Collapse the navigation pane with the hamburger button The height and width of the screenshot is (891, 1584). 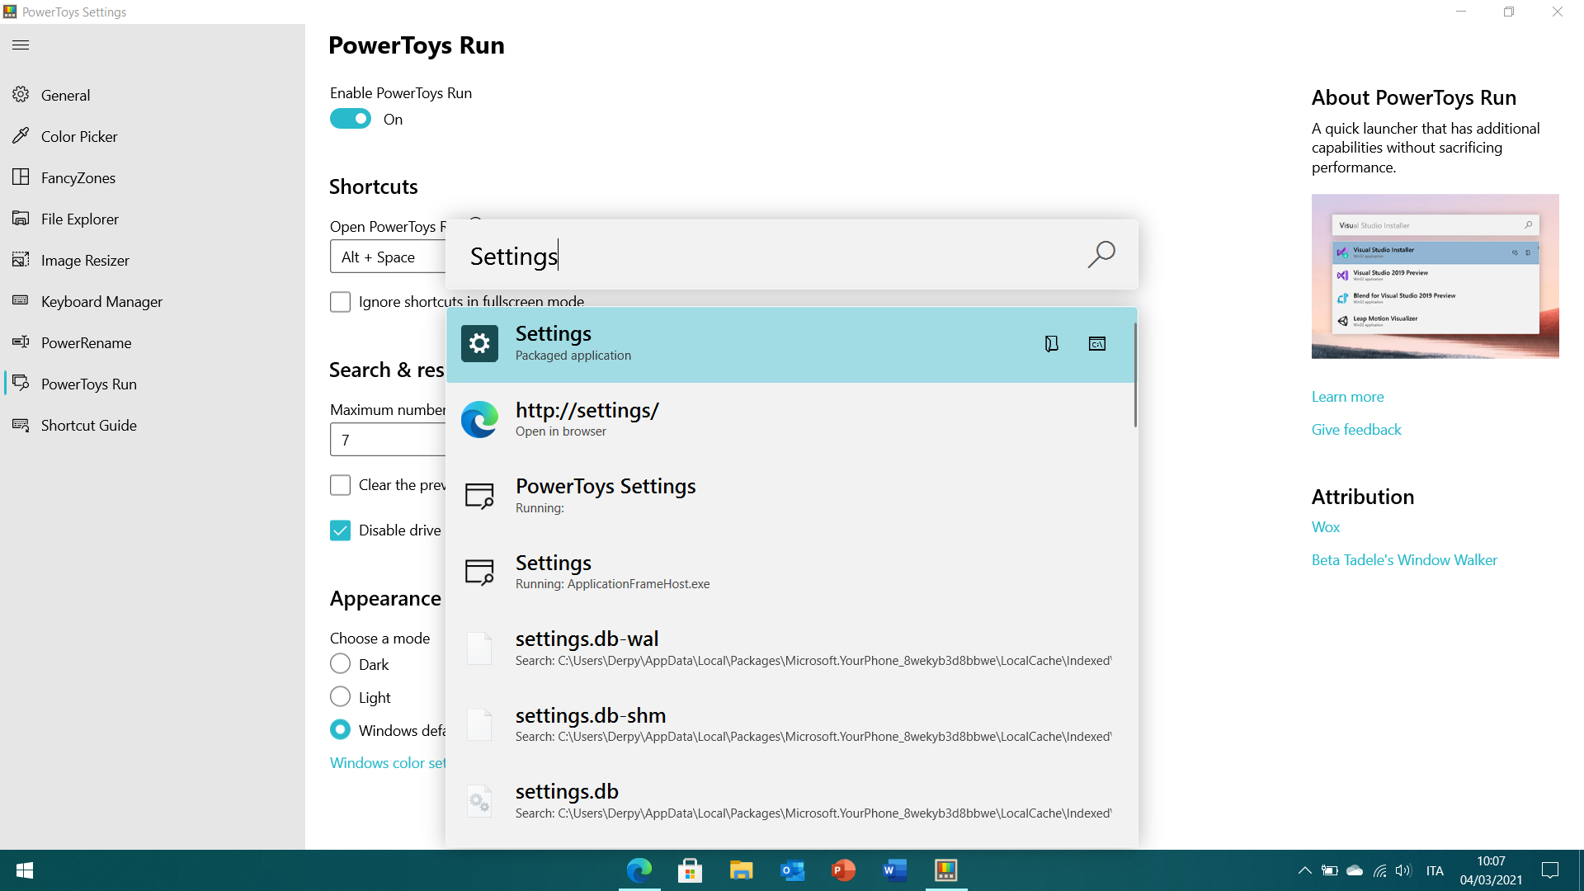tap(21, 45)
